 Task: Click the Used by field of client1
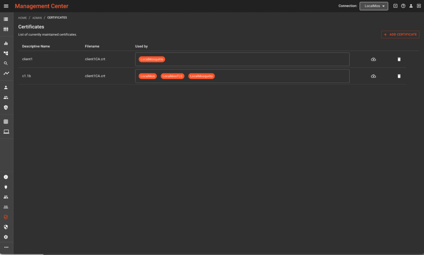[257, 59]
